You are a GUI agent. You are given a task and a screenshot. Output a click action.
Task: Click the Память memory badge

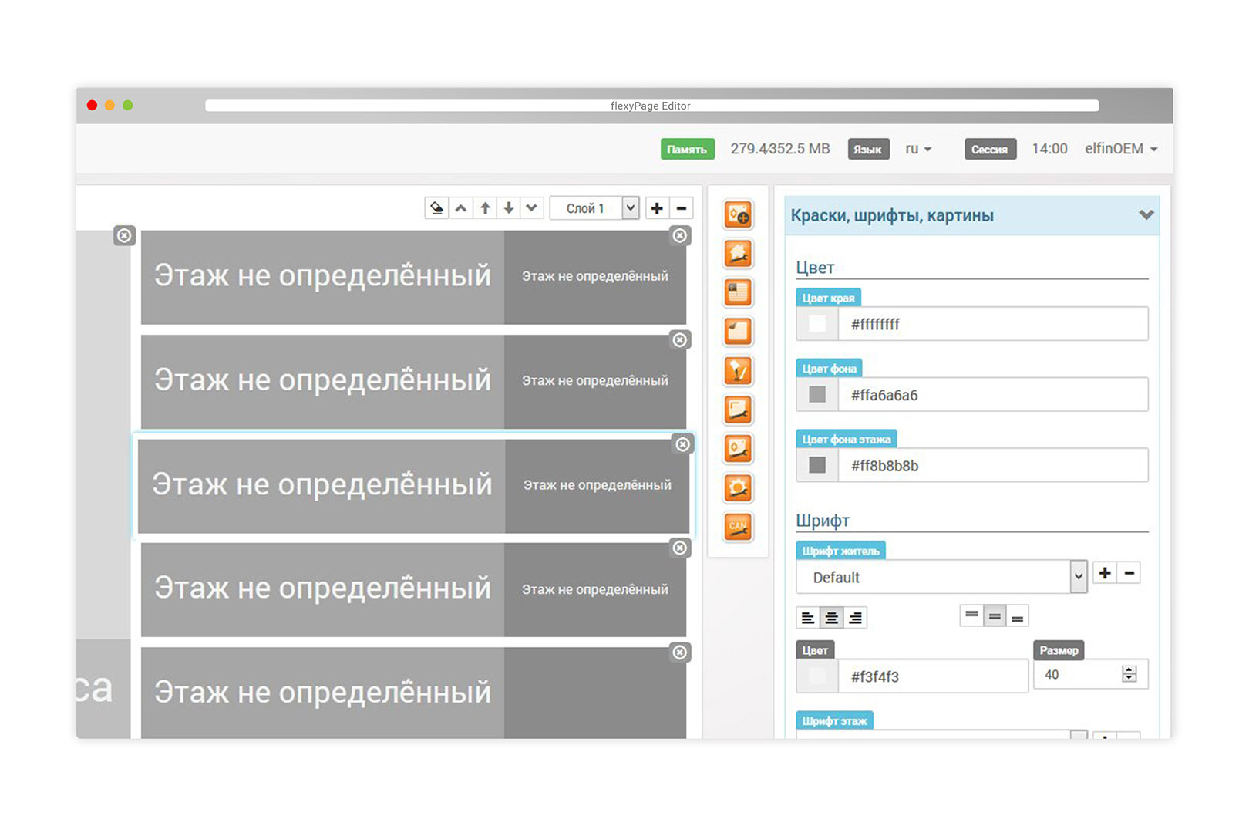pos(687,150)
